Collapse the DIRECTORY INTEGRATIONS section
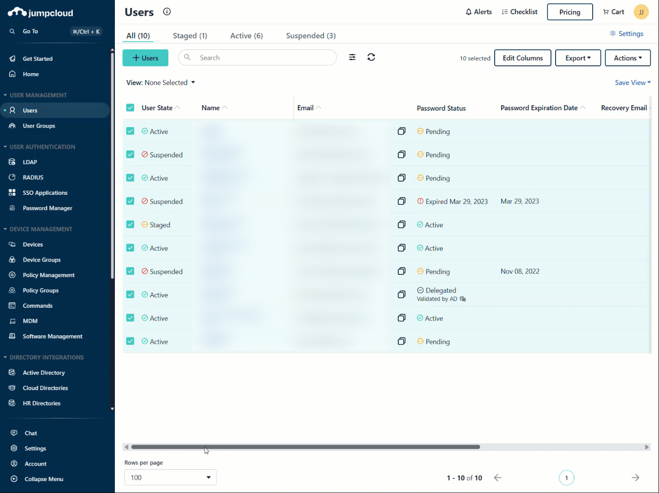Viewport: 659px width, 493px height. click(x=43, y=357)
